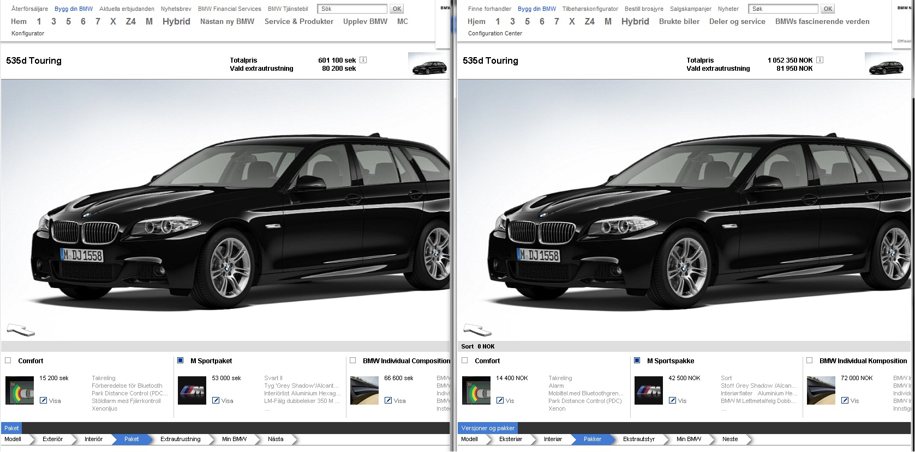This screenshot has width=915, height=452.
Task: Select Hybrid in the Swedish main menu
Action: pyautogui.click(x=176, y=21)
